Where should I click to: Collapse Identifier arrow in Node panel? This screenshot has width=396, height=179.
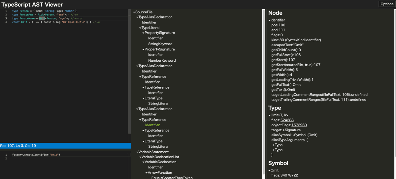click(x=269, y=20)
